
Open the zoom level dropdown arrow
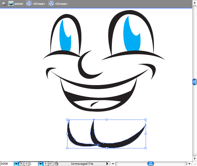[x=16, y=163]
